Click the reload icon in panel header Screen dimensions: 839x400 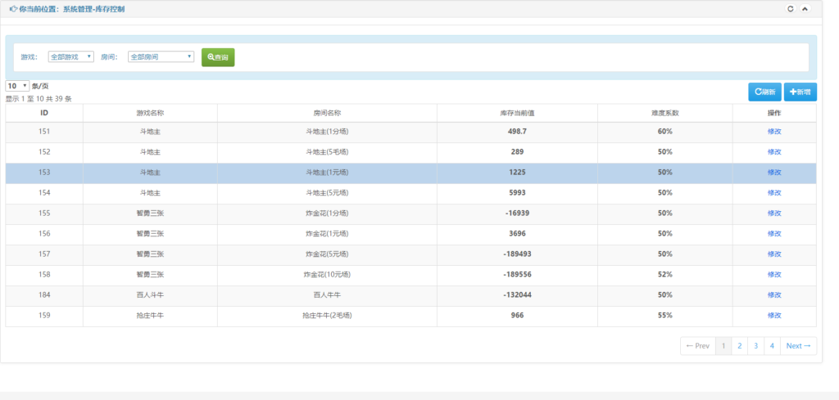pyautogui.click(x=790, y=9)
